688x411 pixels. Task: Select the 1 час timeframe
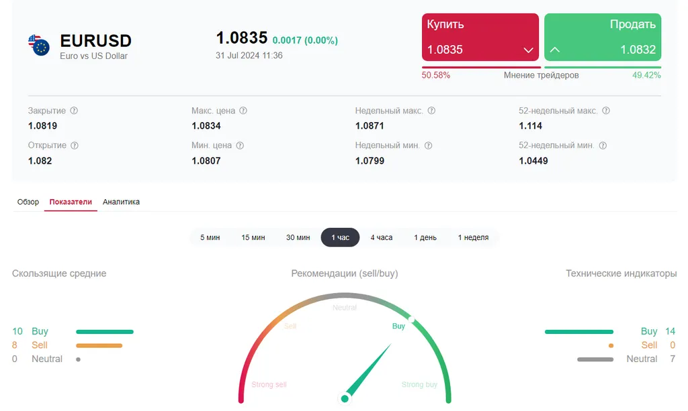(x=340, y=237)
